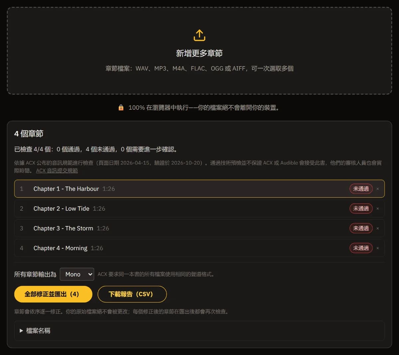Remove Chapter 2 - Low Tide with its ×
Image resolution: width=399 pixels, height=355 pixels.
(x=378, y=209)
